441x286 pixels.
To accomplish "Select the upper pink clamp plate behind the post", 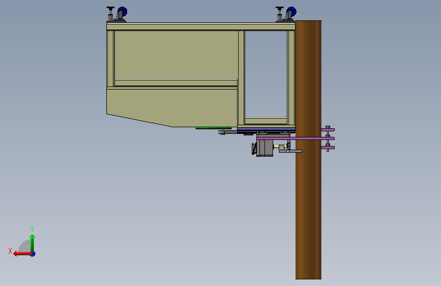I will point(328,130).
